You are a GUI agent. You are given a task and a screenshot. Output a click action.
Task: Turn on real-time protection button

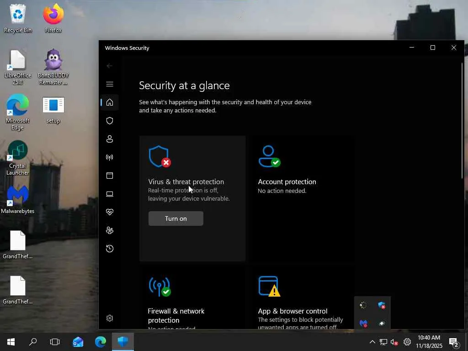point(176,218)
